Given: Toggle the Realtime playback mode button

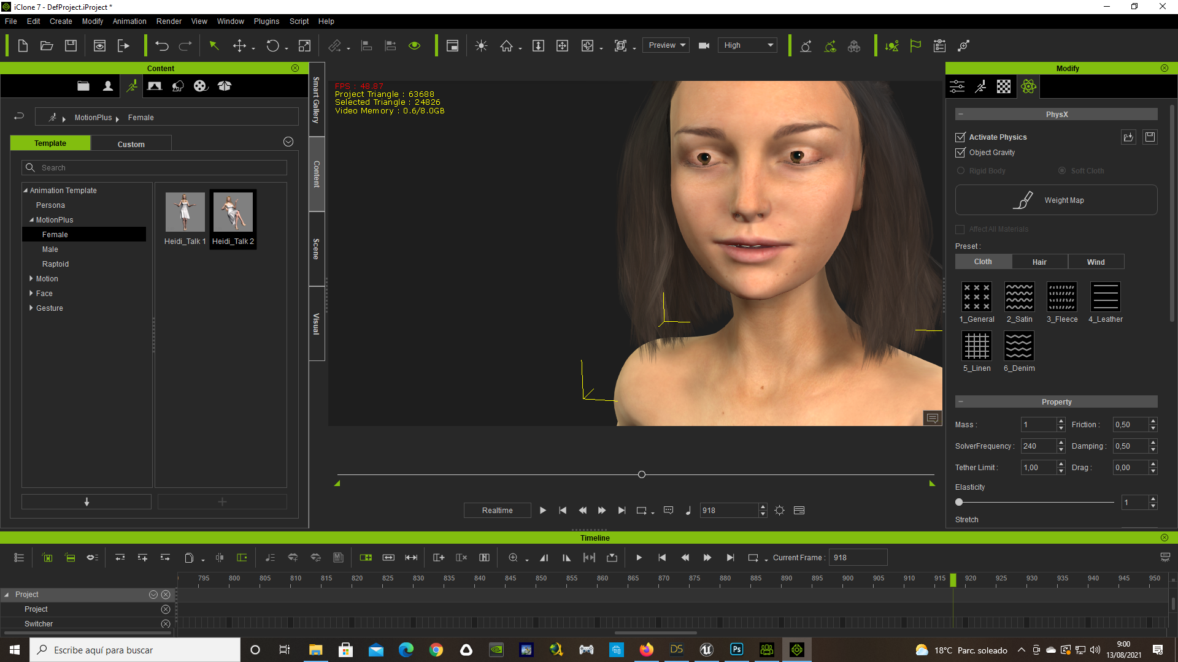Looking at the screenshot, I should (497, 511).
